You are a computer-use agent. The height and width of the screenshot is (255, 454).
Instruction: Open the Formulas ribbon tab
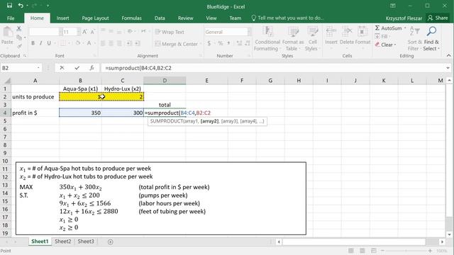click(x=131, y=18)
